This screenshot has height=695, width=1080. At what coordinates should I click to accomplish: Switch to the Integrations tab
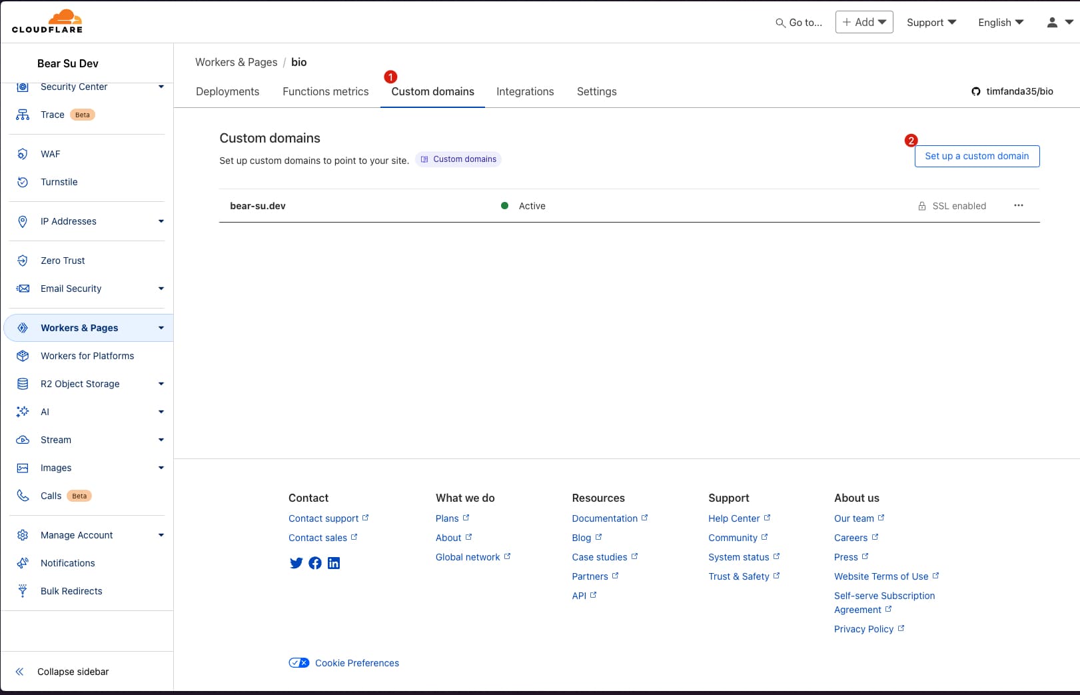pos(525,91)
